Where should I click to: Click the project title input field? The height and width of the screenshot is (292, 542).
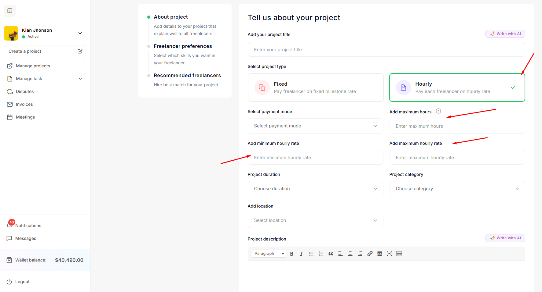[x=386, y=50]
